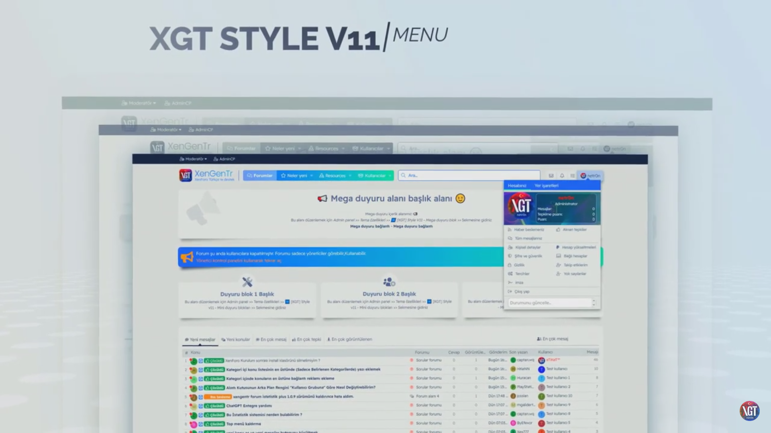Click the Forumlar navigation button
Screen dimensions: 771x433
(260, 176)
